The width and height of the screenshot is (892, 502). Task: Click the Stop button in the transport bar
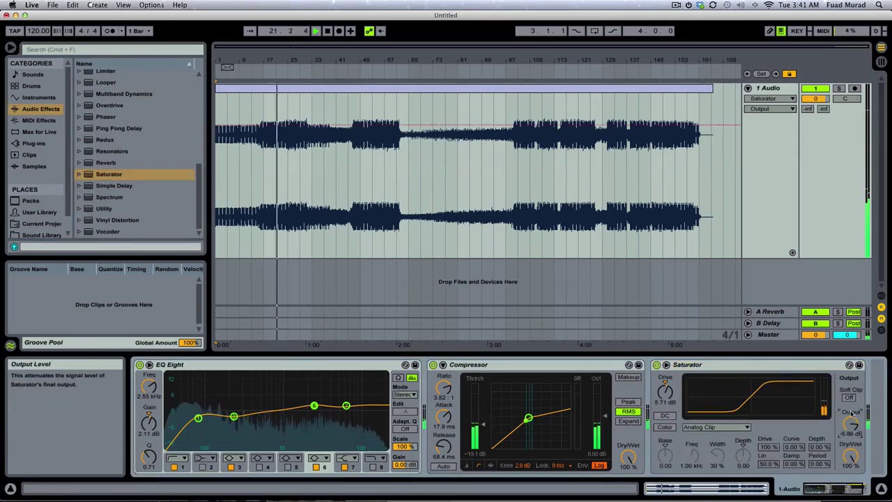tap(328, 31)
